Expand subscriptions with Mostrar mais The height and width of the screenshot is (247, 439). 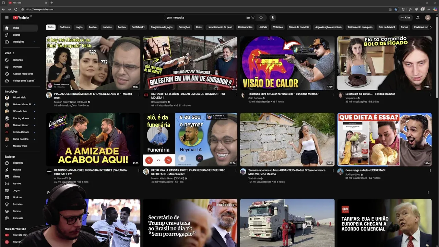click(20, 146)
